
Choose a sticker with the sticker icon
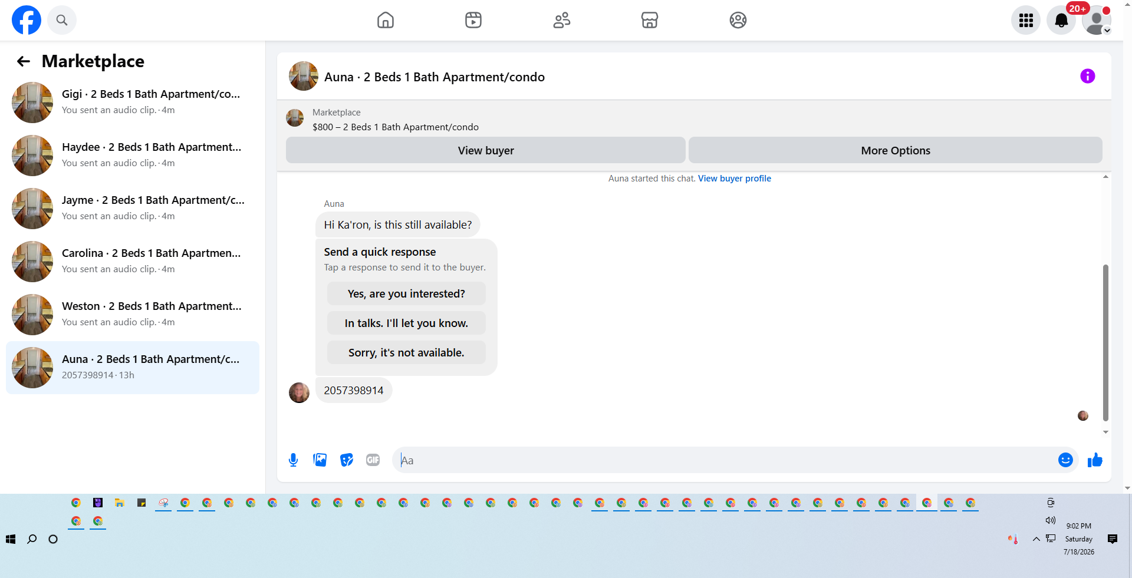click(347, 460)
